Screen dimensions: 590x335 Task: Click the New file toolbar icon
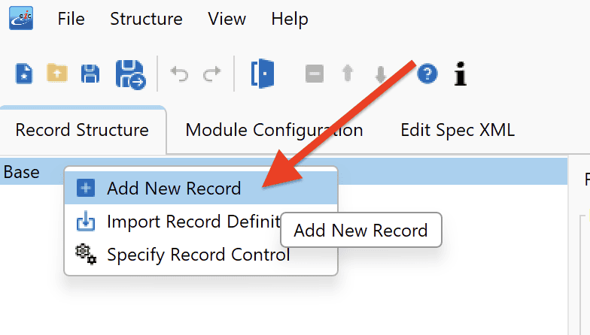click(24, 74)
